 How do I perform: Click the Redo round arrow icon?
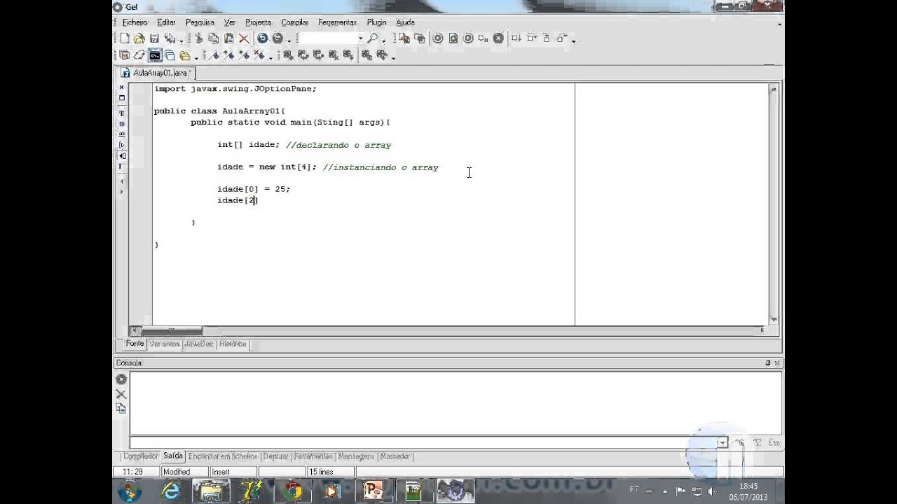tap(278, 38)
